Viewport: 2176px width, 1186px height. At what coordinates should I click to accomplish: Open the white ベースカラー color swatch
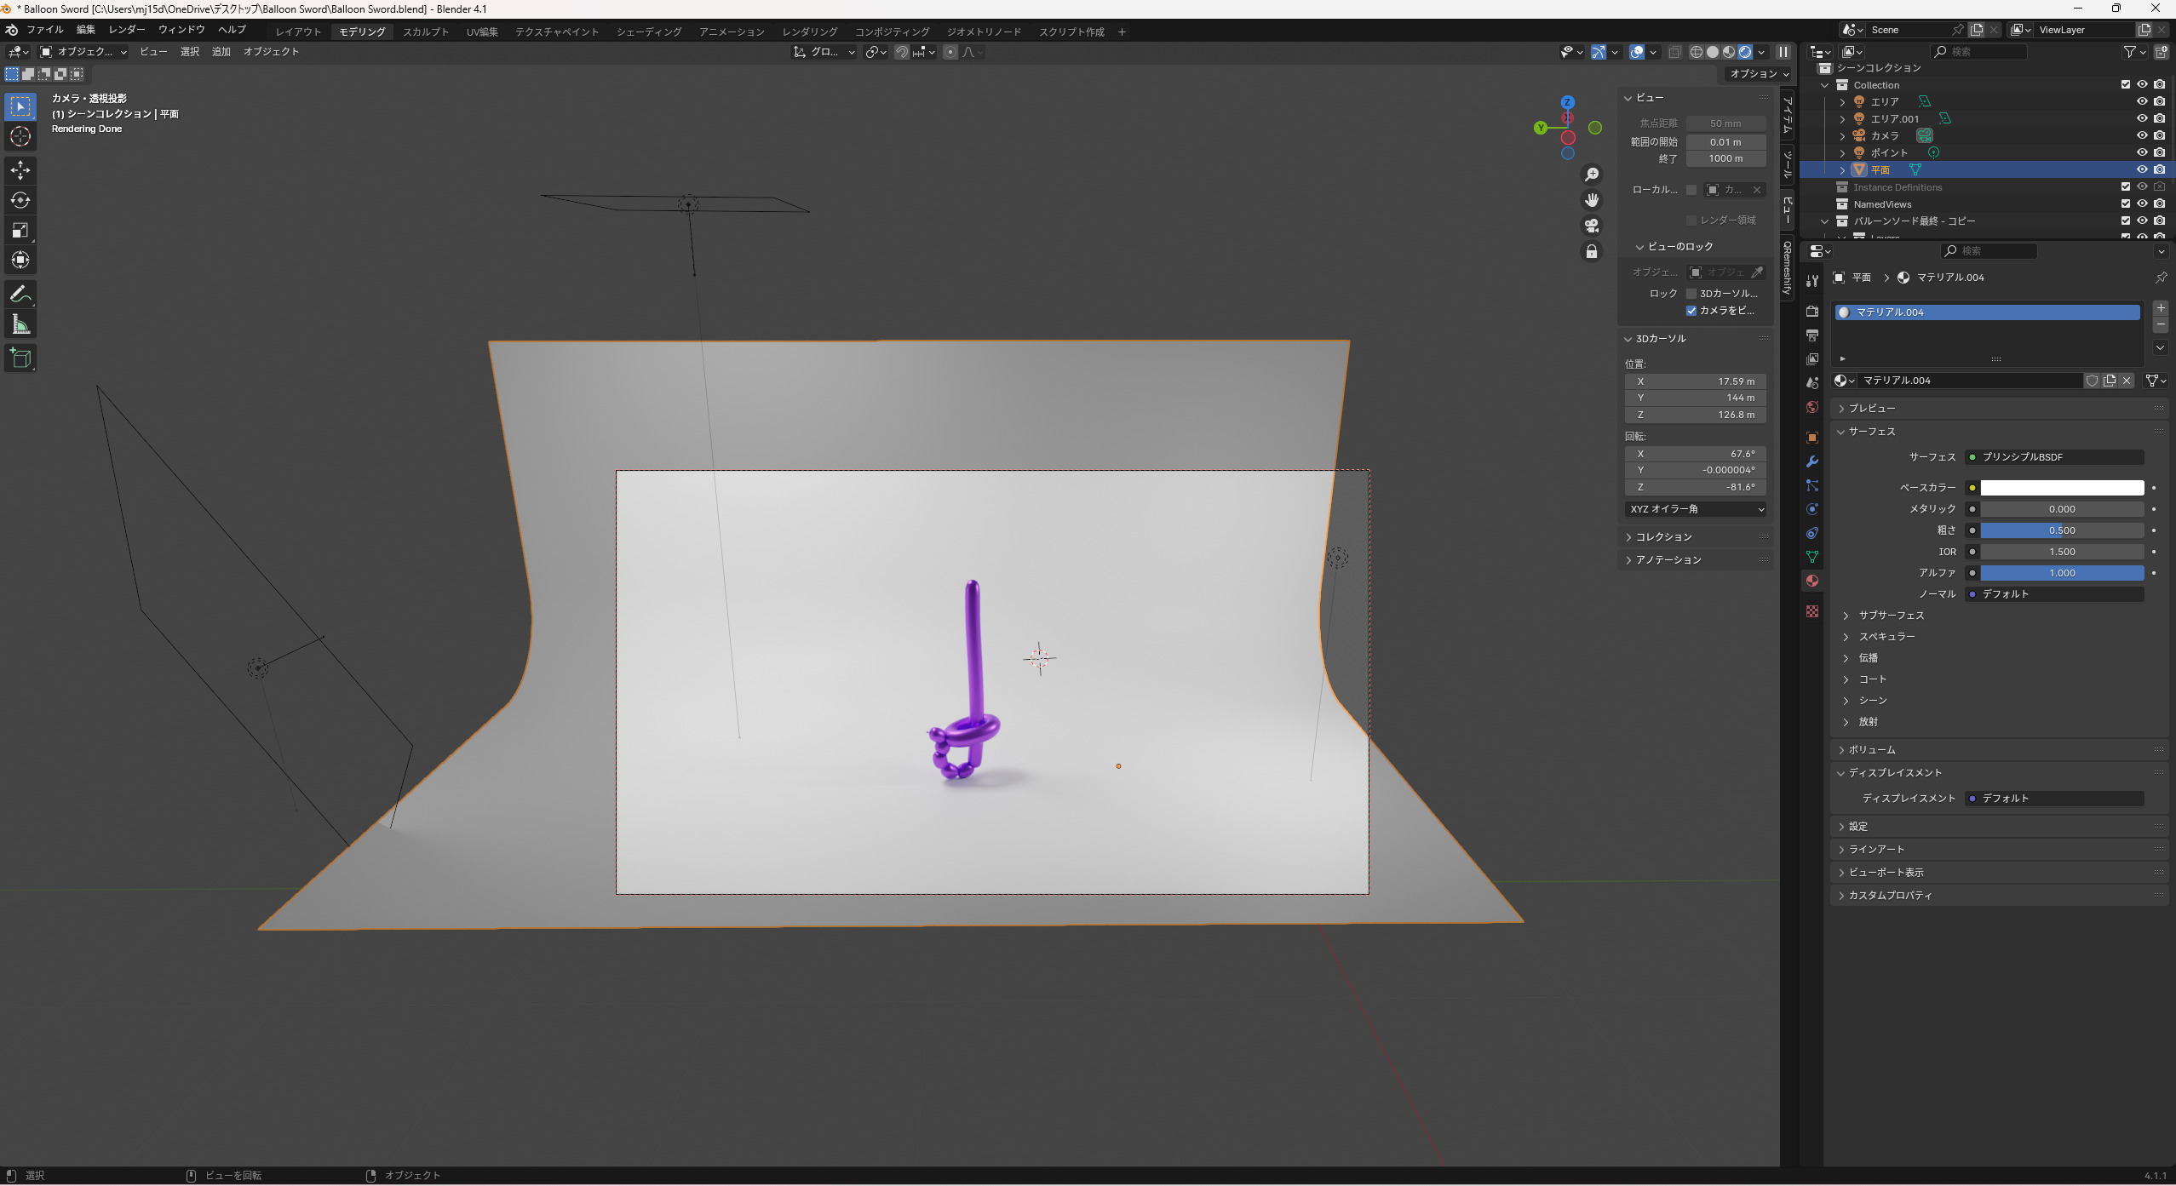point(2062,488)
